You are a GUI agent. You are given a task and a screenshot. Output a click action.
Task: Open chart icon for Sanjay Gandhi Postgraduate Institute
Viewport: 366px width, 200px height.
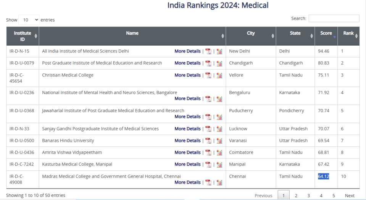219,129
